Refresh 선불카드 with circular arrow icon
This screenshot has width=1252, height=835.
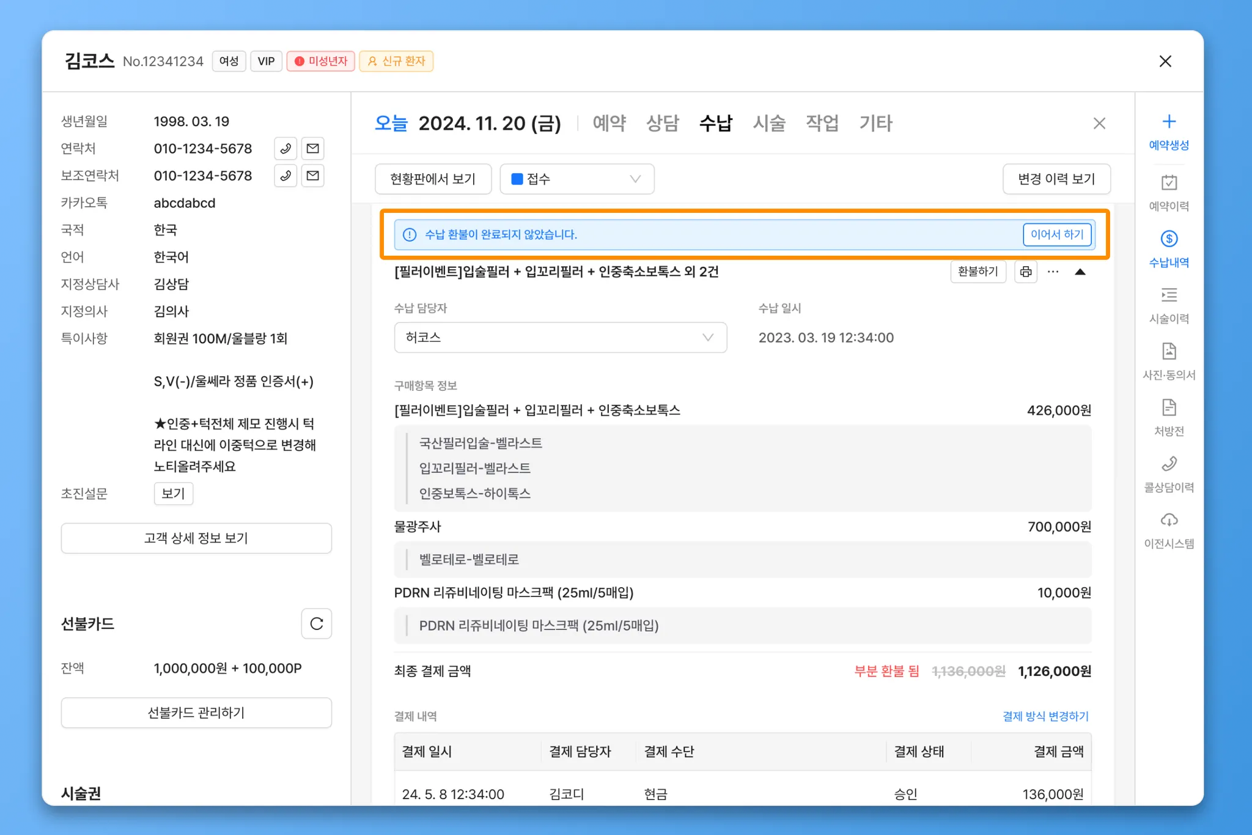[x=316, y=623]
